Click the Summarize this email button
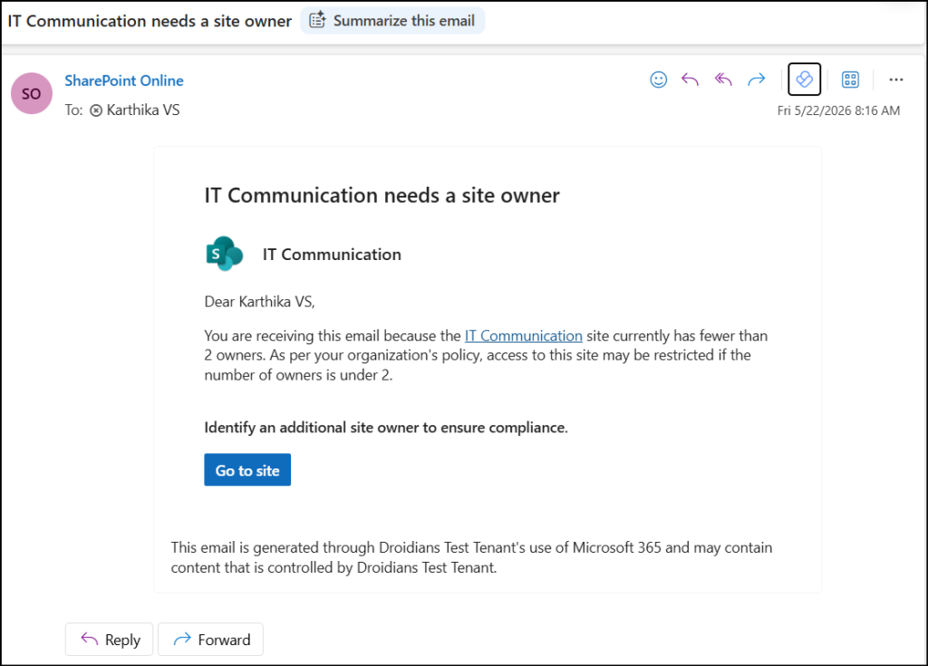 pyautogui.click(x=392, y=21)
